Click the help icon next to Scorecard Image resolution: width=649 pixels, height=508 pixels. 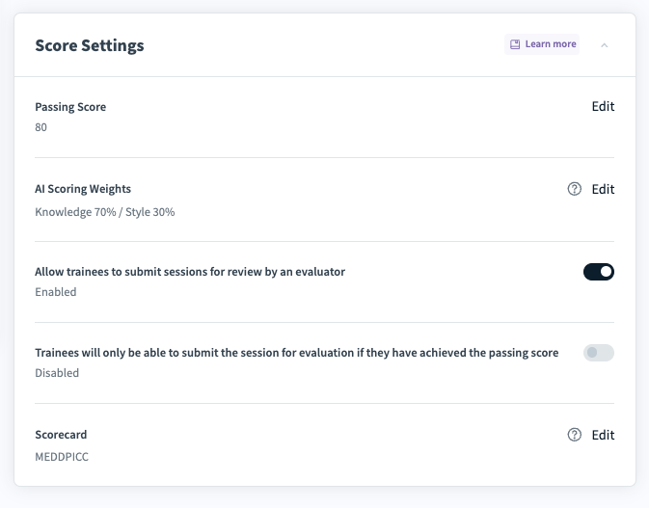575,435
